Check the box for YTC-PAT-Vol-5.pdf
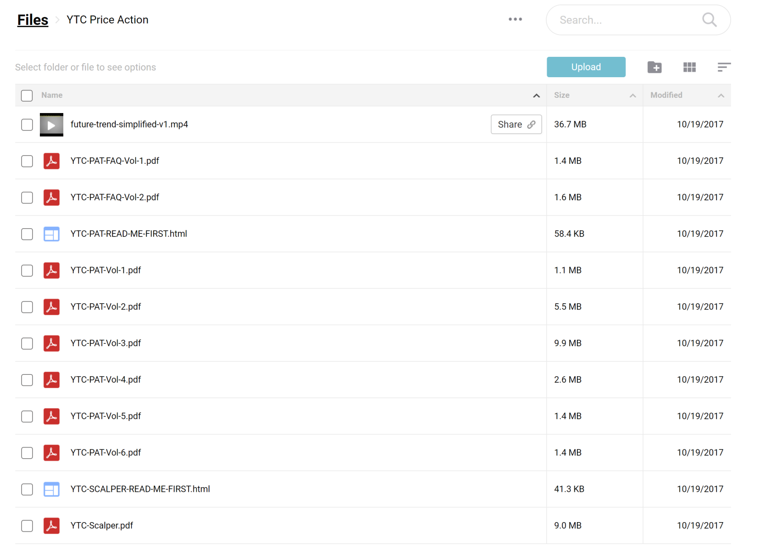Screen dimensions: 766x551 [27, 416]
